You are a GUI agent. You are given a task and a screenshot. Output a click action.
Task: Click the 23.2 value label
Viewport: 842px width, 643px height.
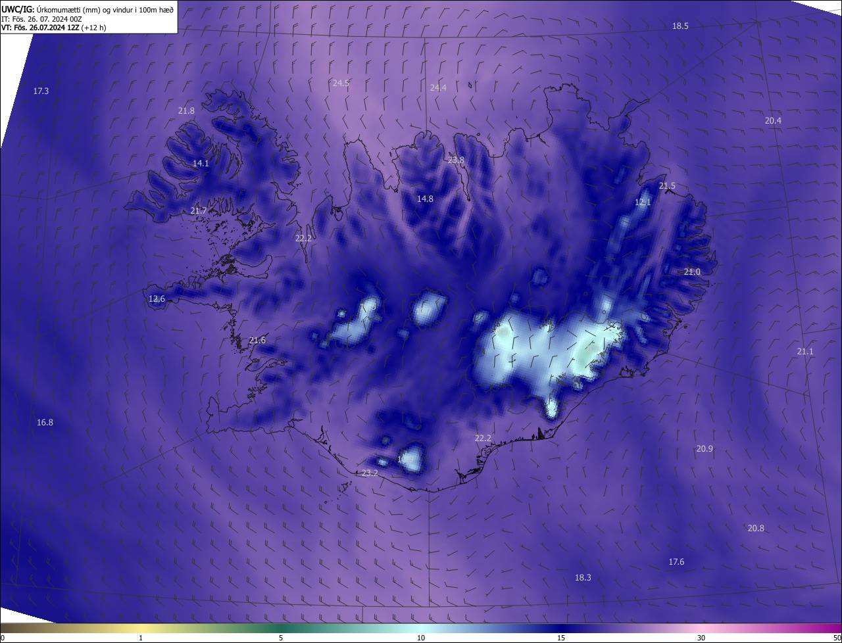point(370,473)
